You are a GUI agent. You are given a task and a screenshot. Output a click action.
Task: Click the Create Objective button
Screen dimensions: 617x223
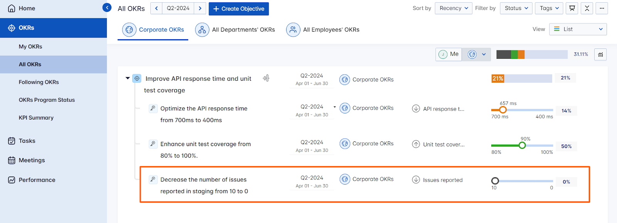(239, 8)
